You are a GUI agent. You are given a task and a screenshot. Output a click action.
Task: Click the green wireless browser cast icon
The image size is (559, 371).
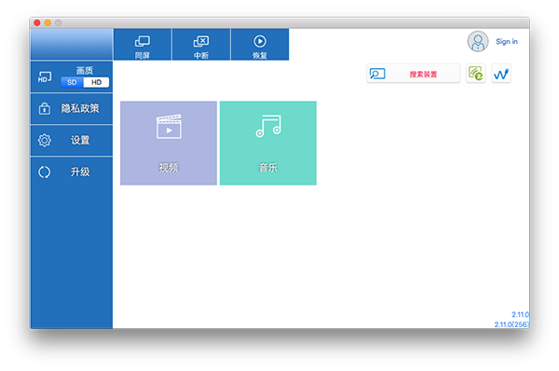476,74
